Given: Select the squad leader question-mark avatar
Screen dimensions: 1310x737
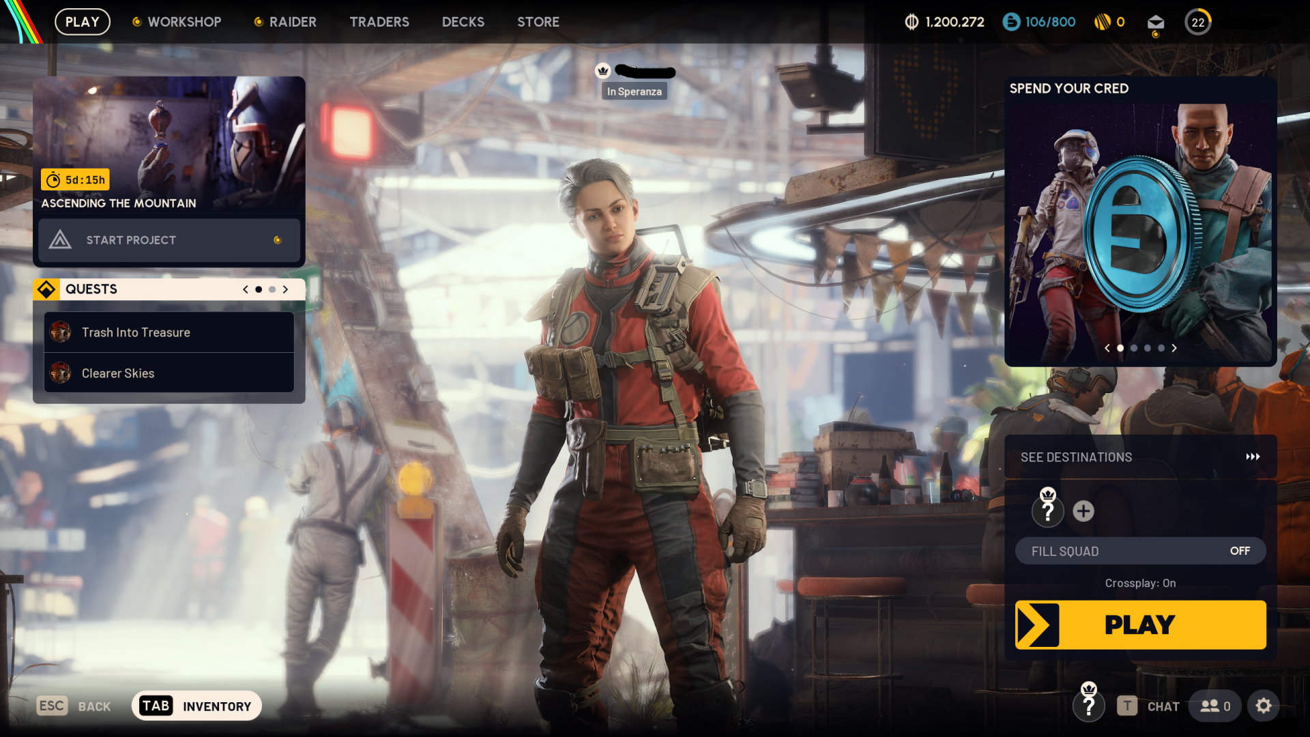Looking at the screenshot, I should tap(1048, 510).
